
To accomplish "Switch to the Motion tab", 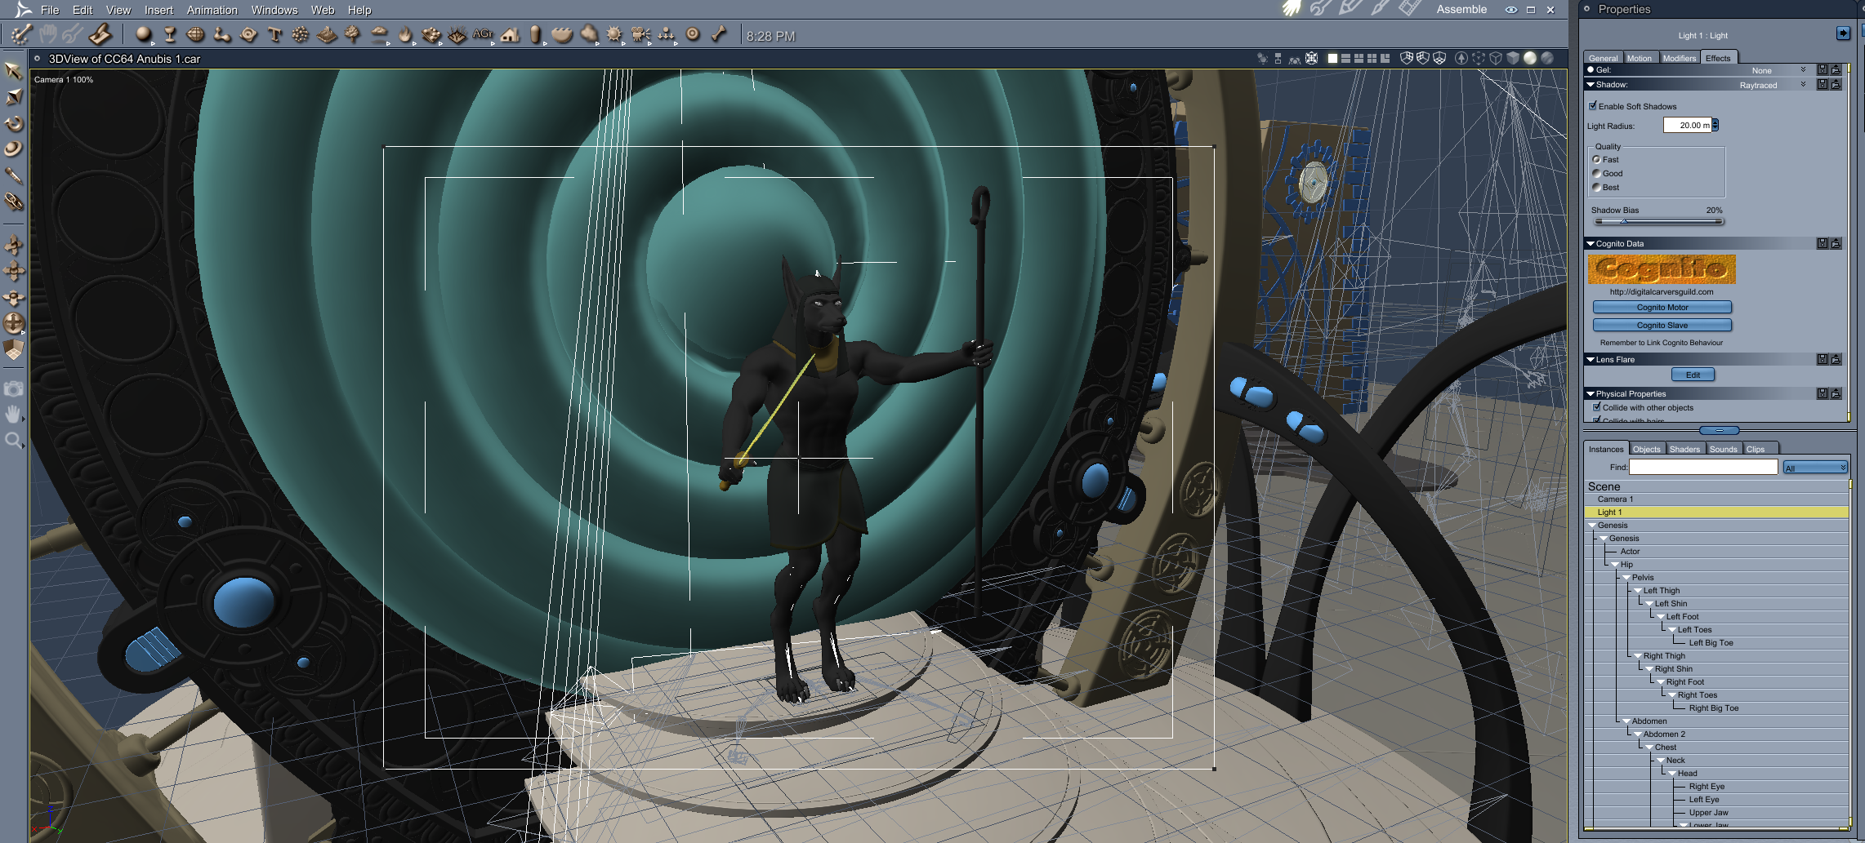I will coord(1639,58).
